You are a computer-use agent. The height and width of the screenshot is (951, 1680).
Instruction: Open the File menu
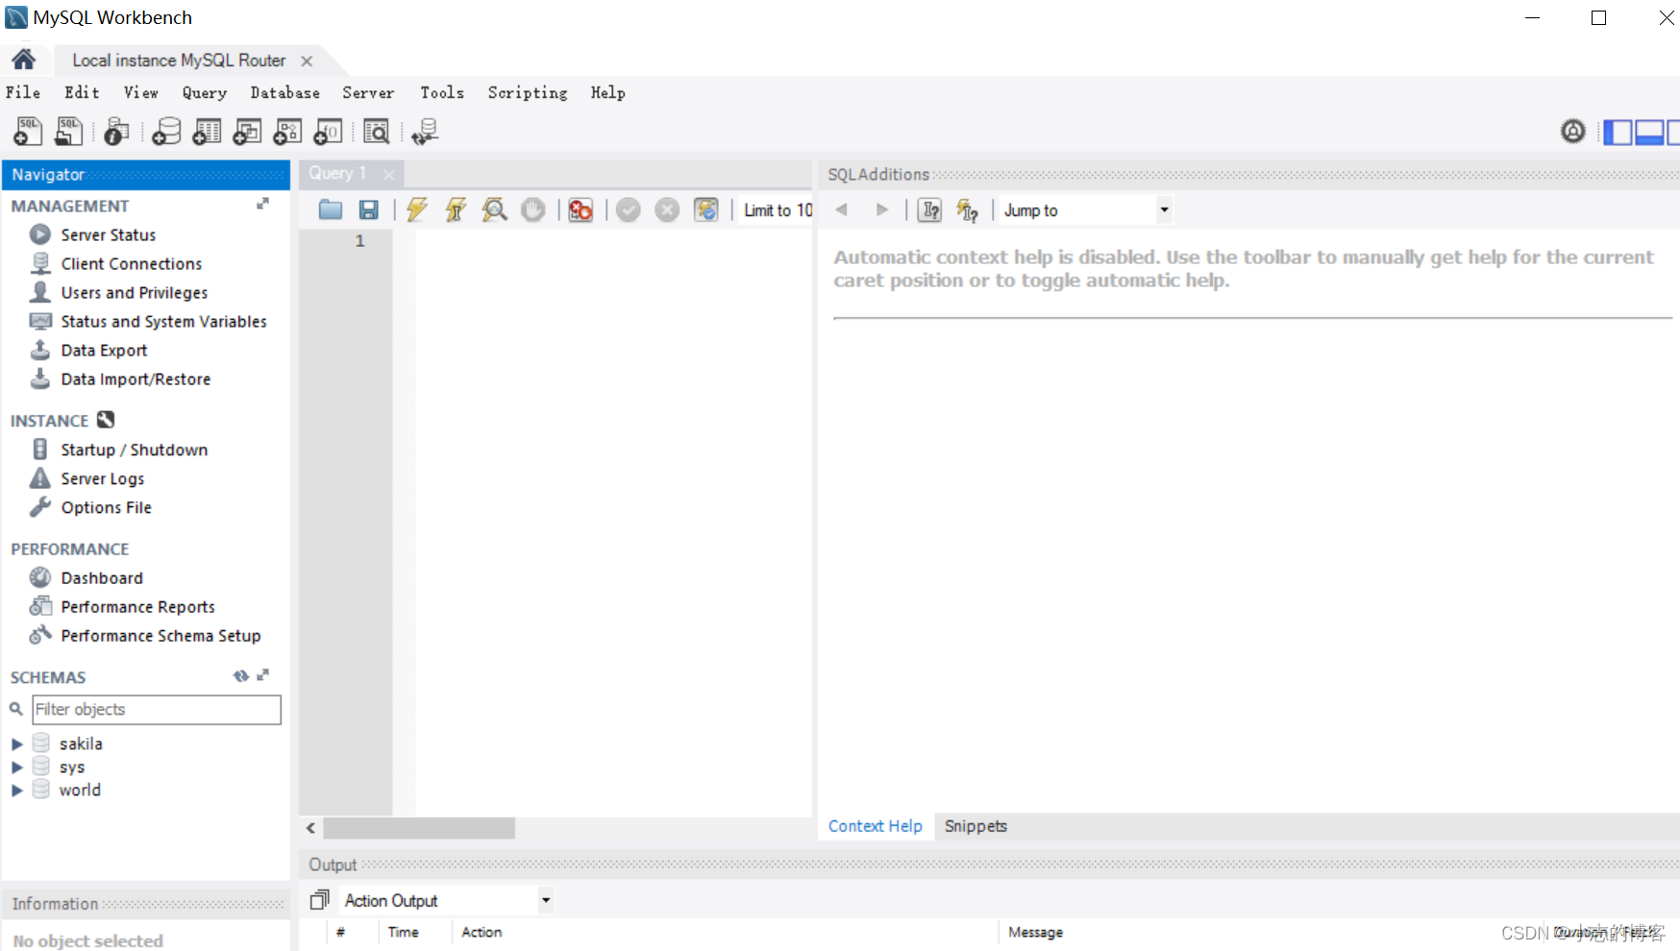[x=23, y=92]
